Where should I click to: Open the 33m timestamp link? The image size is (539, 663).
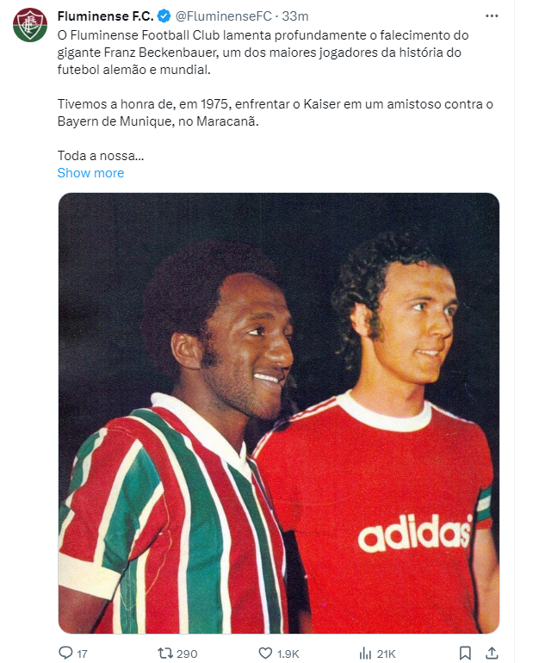coord(295,16)
